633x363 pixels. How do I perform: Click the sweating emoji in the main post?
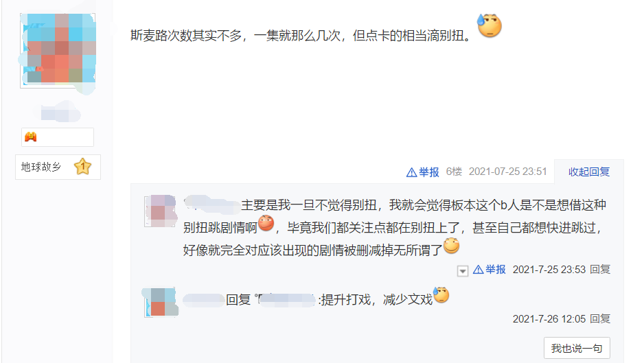point(490,25)
